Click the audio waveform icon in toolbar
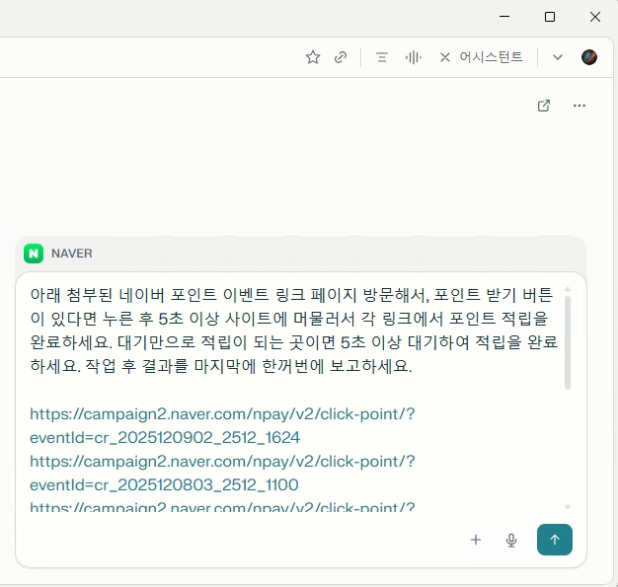The height and width of the screenshot is (587, 618). click(x=414, y=57)
